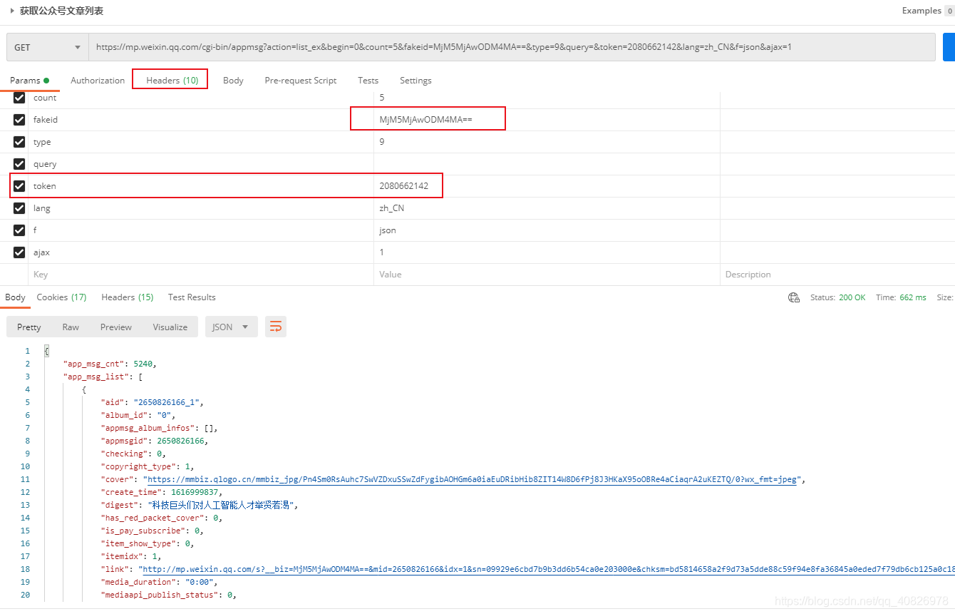Uncheck the fakeid parameter checkbox
This screenshot has width=955, height=614.
pos(19,120)
